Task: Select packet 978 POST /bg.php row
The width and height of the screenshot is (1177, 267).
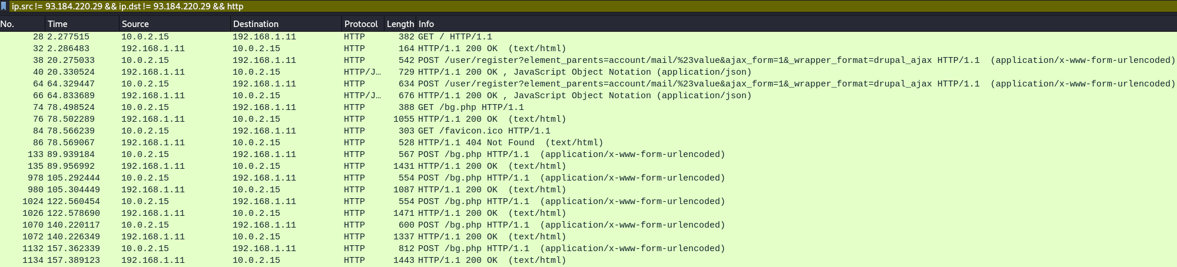Action: click(588, 178)
